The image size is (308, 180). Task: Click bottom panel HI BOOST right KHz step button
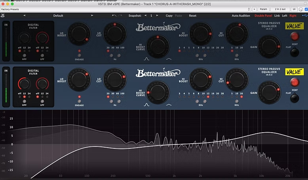coord(205,101)
